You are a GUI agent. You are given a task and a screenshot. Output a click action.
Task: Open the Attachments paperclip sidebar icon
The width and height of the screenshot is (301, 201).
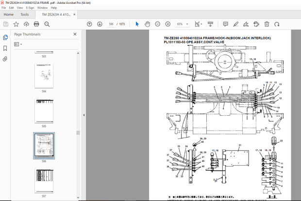pyautogui.click(x=5, y=59)
